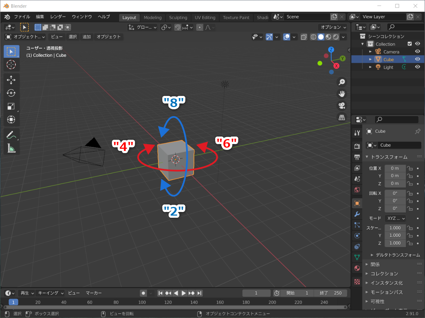Open the ファイル menu

pos(22,17)
